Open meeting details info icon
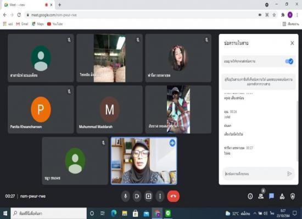The height and width of the screenshot is (219, 302). point(250,196)
